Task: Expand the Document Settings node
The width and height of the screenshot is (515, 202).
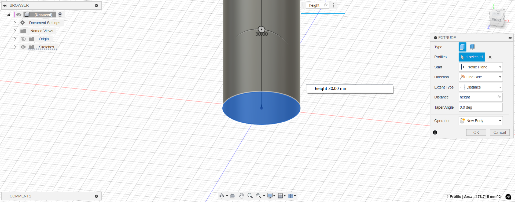Action: click(15, 23)
